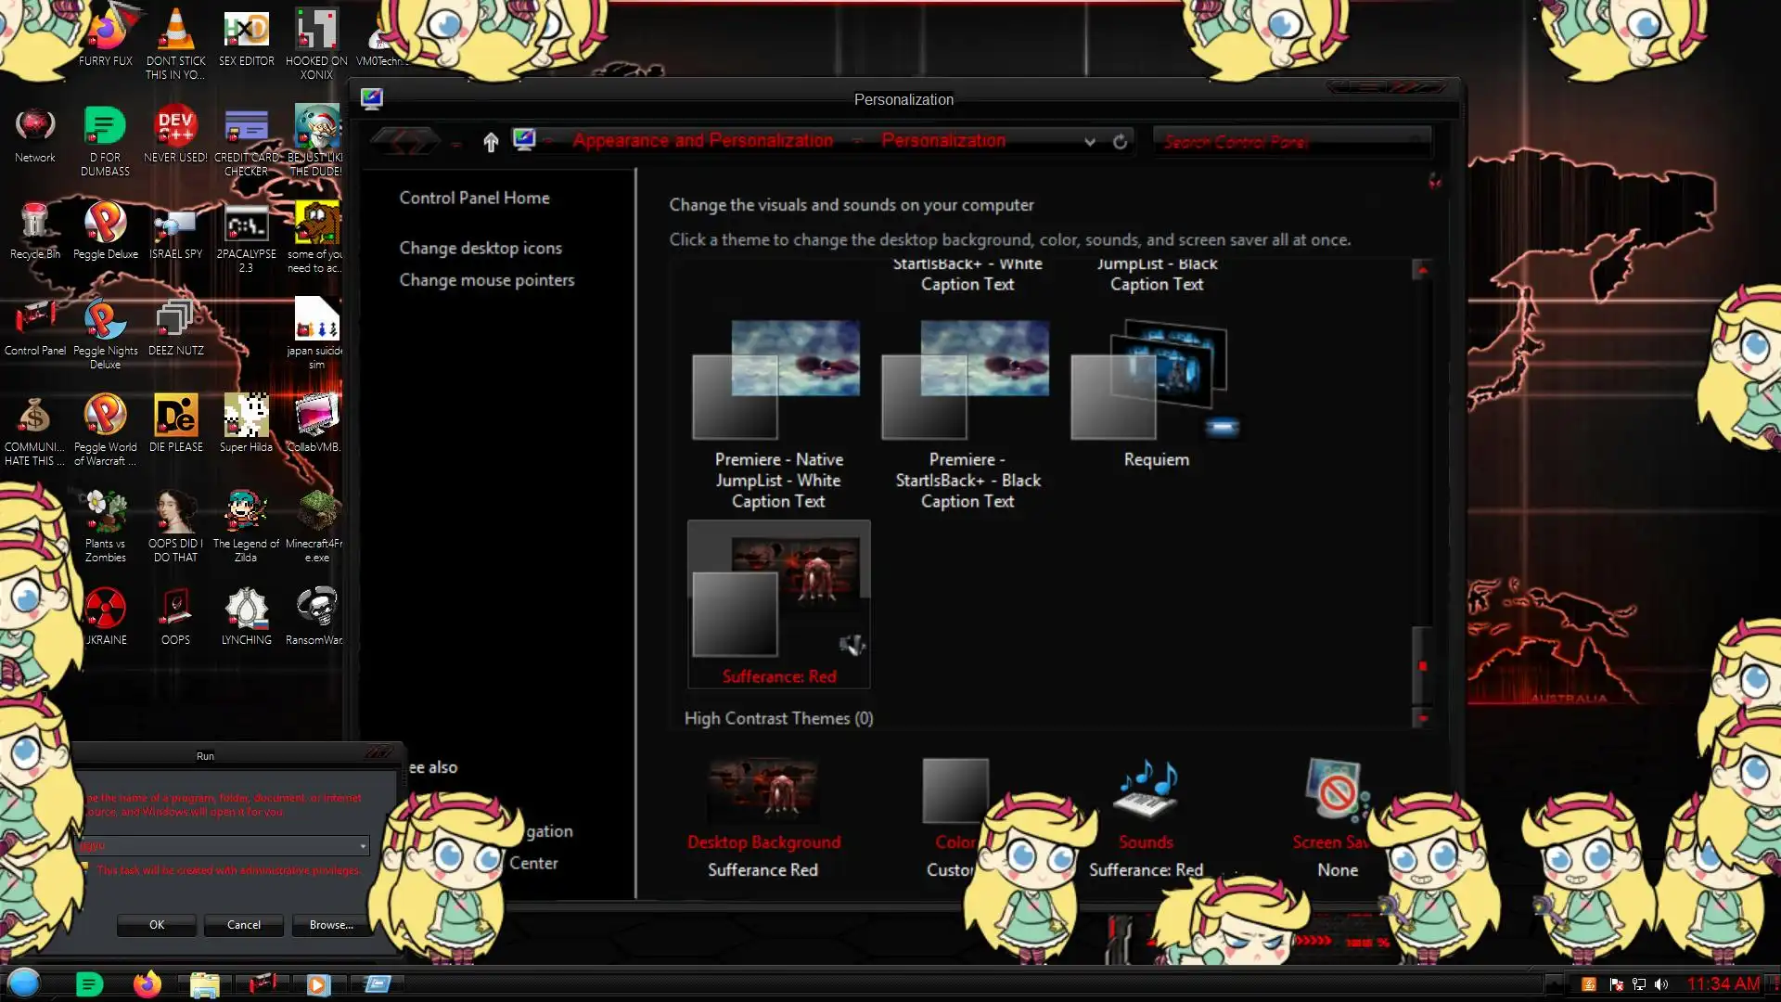Image resolution: width=1781 pixels, height=1002 pixels.
Task: Refresh the Control Panel address bar
Action: click(1120, 141)
